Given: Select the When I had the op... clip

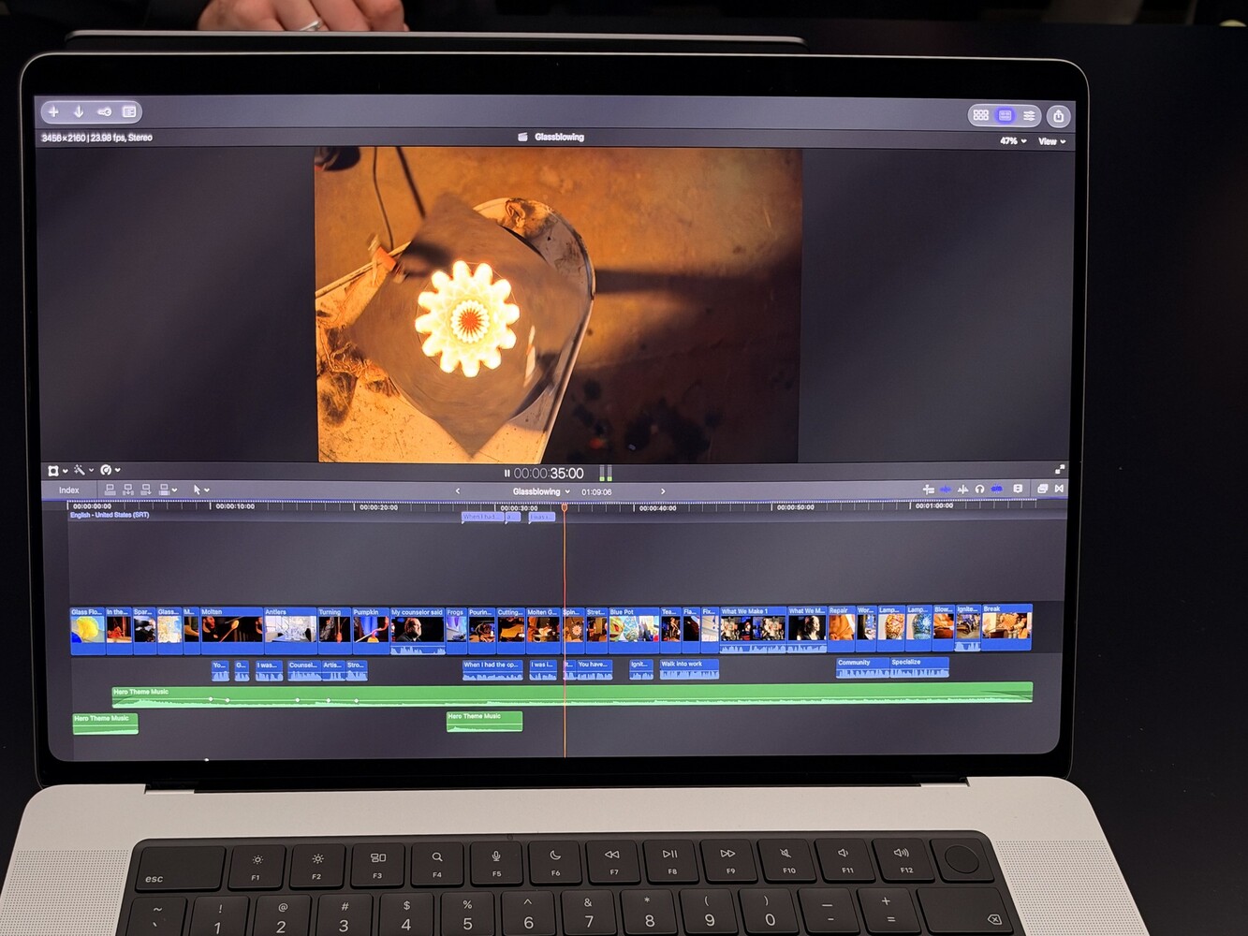Looking at the screenshot, I should tap(492, 670).
